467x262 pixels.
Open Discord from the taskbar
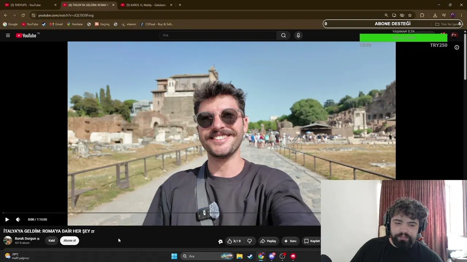pyautogui.click(x=272, y=256)
